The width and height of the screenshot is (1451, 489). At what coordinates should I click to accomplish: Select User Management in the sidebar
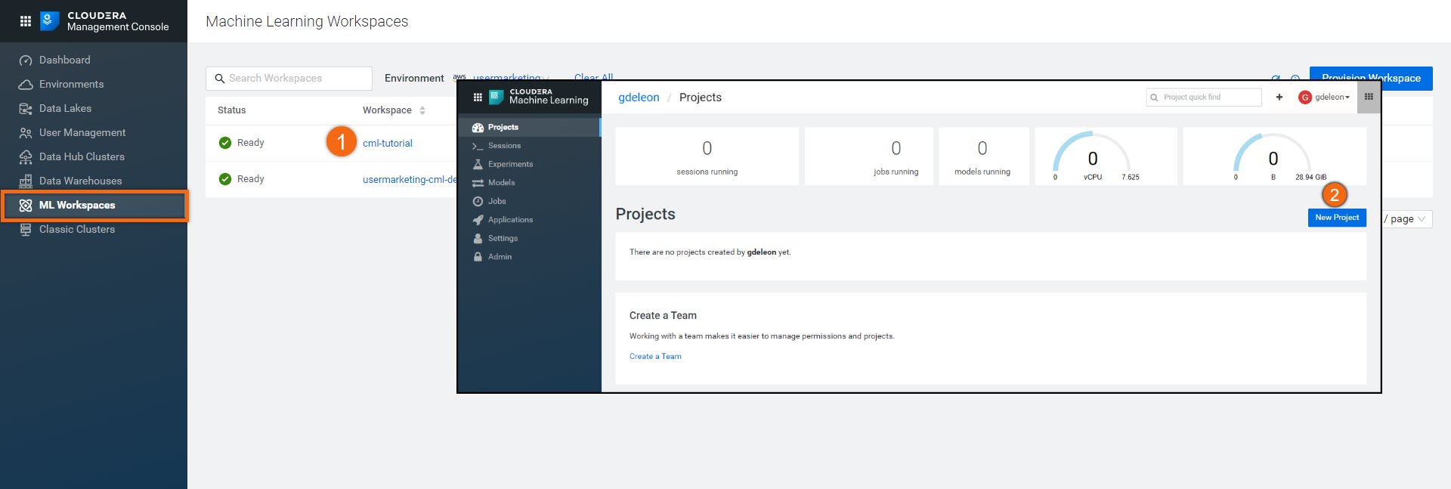[x=82, y=132]
